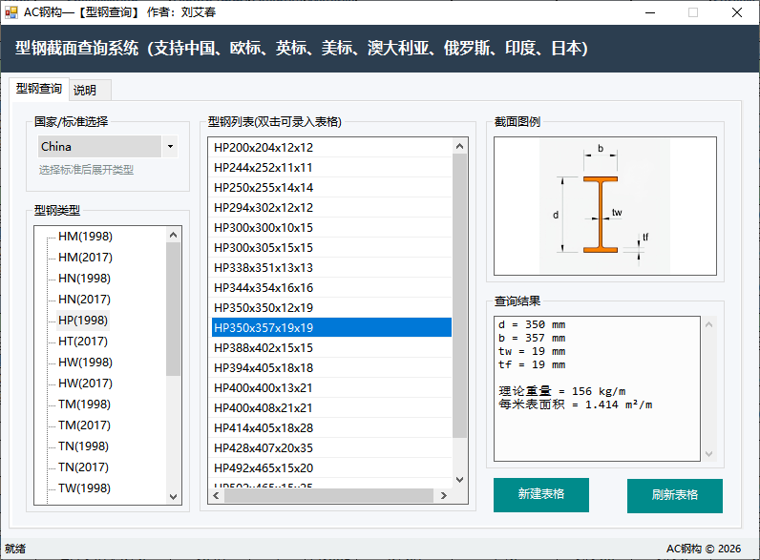Click the type tree scroll up arrow
Viewport: 760px width, 560px height.
173,235
